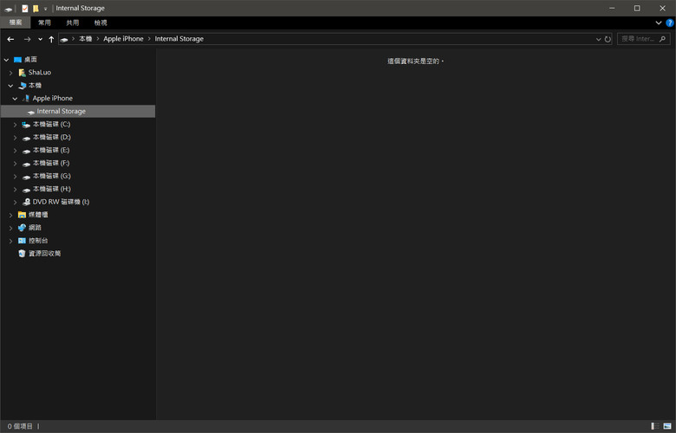Select 桌面 in the navigation tree
This screenshot has height=433, width=676.
coord(30,60)
